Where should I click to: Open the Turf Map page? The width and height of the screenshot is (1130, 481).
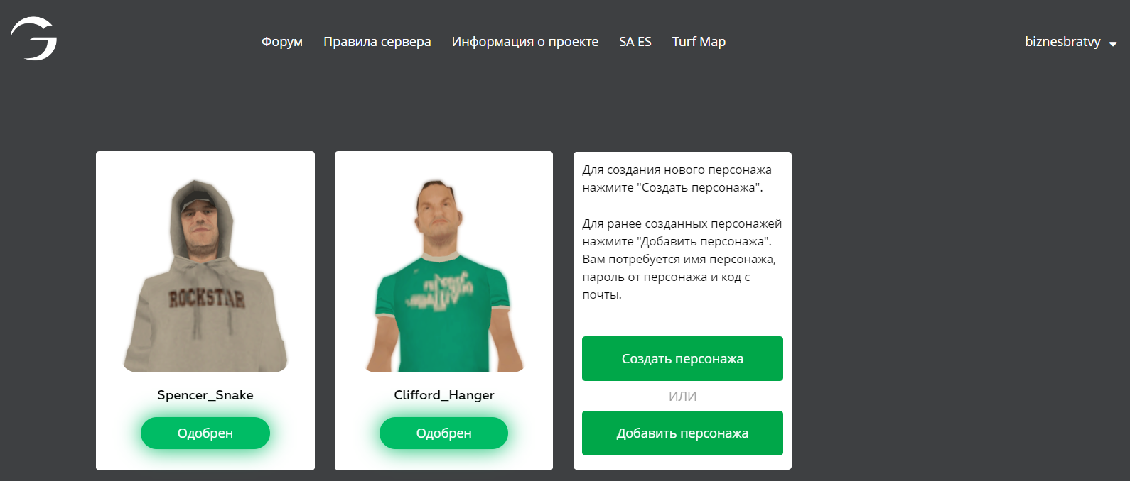click(x=699, y=42)
